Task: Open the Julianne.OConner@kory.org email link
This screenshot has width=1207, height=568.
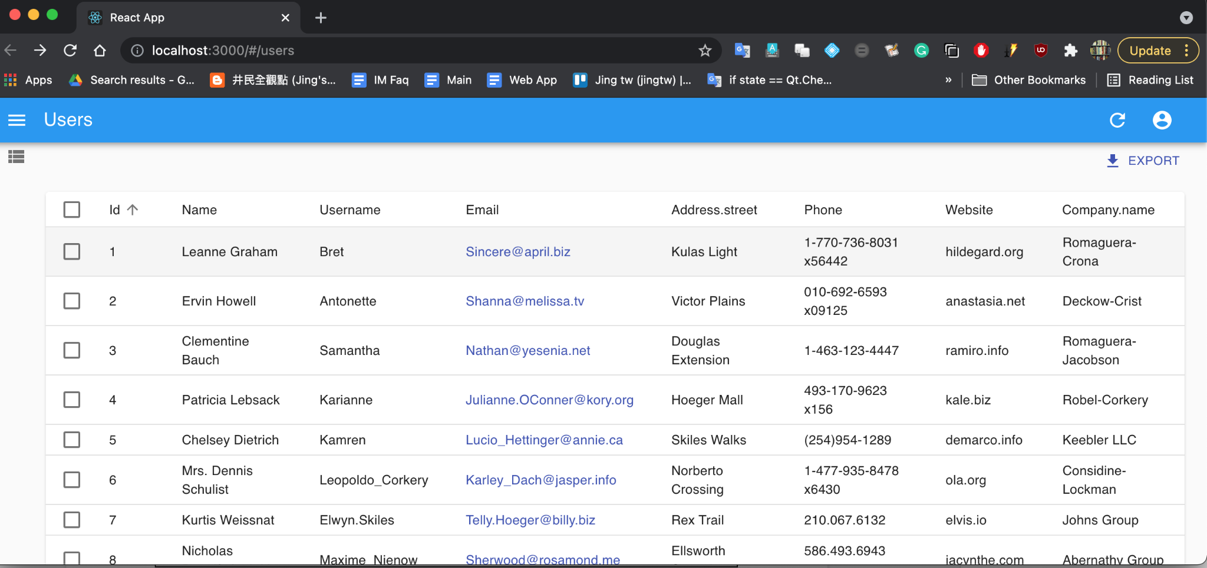Action: pyautogui.click(x=549, y=400)
